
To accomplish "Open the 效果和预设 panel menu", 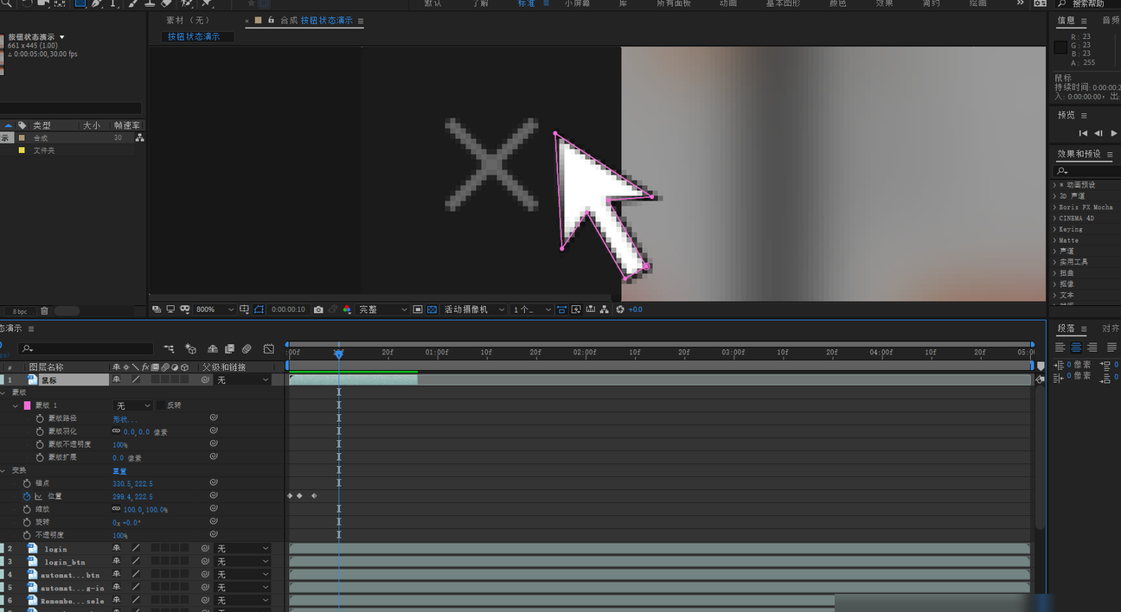I will [x=1110, y=154].
